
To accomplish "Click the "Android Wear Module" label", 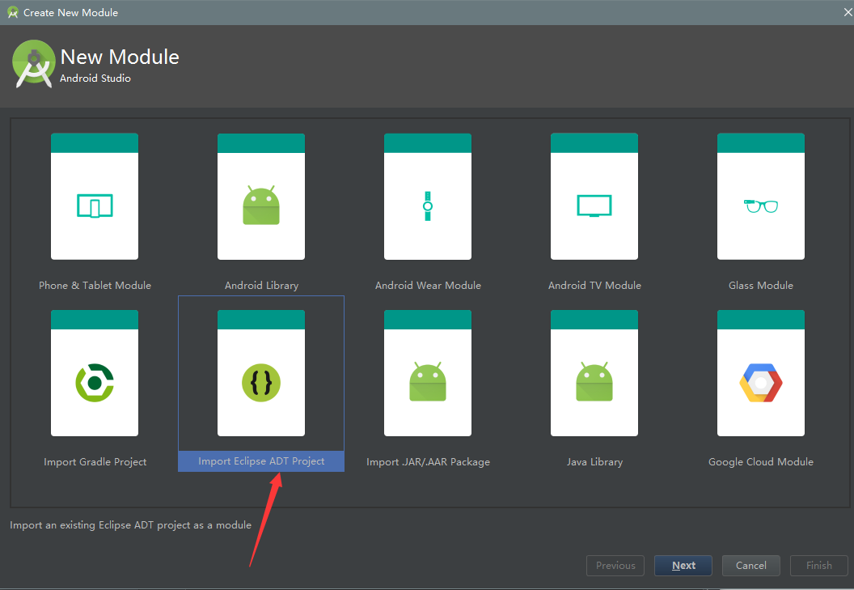I will coord(428,285).
